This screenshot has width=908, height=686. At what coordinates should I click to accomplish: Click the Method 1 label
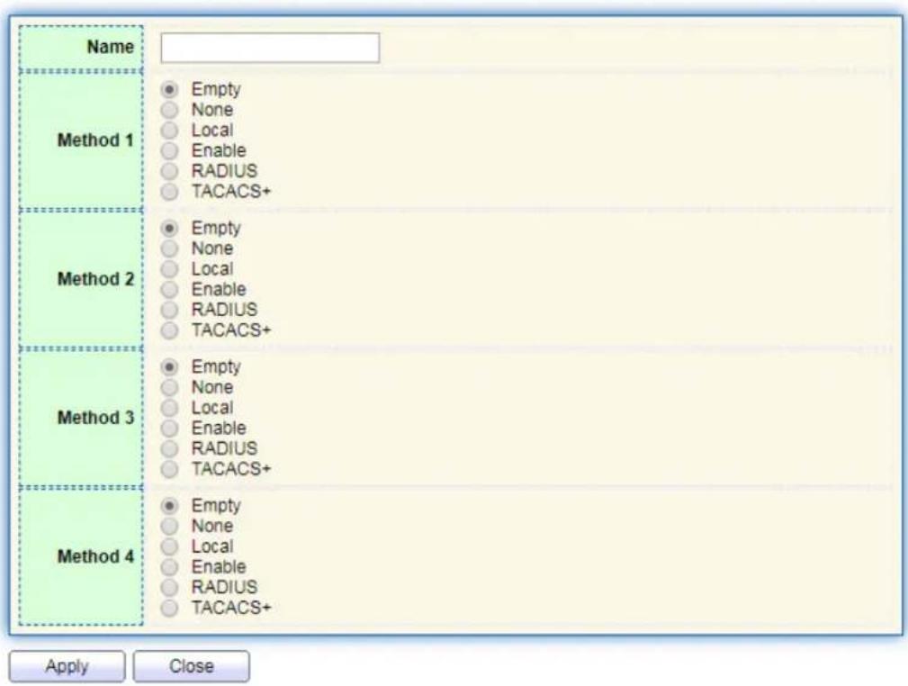(x=95, y=140)
